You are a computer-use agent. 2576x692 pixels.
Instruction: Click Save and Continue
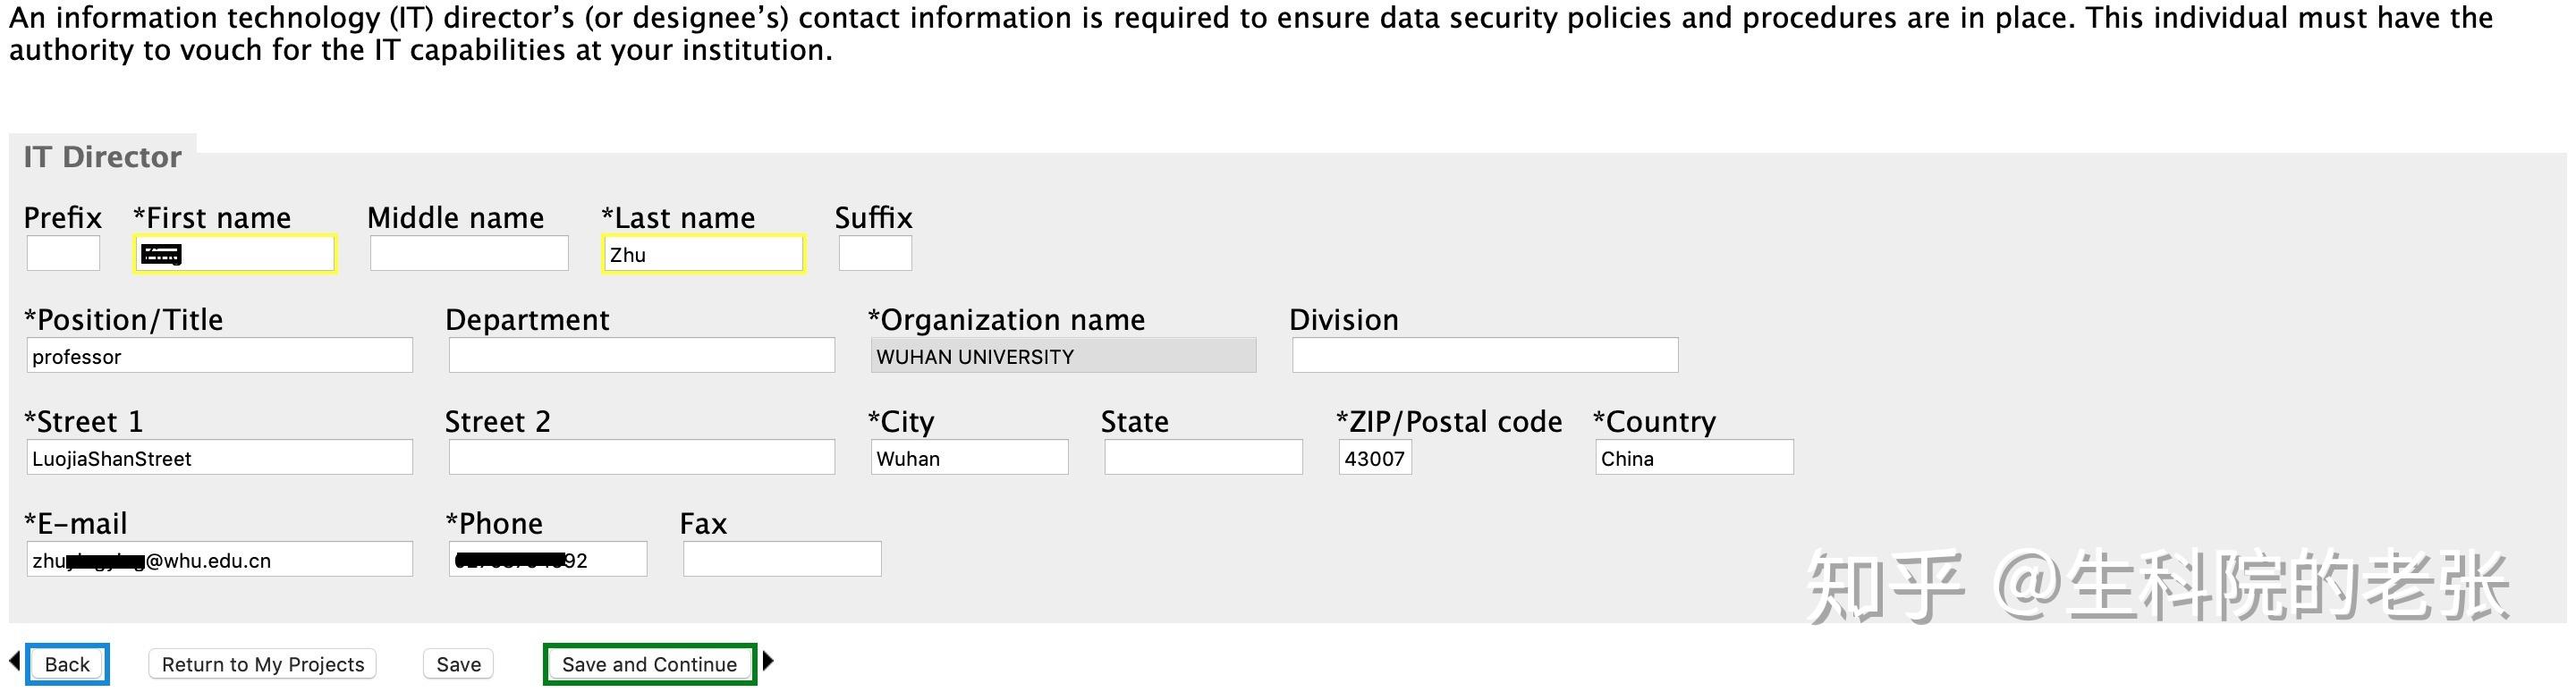click(x=649, y=665)
